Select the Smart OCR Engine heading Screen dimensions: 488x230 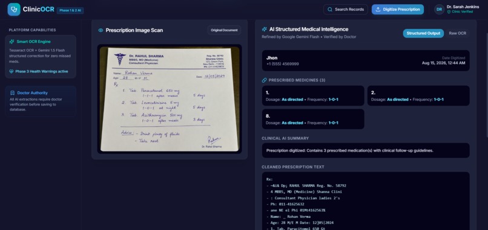33,42
